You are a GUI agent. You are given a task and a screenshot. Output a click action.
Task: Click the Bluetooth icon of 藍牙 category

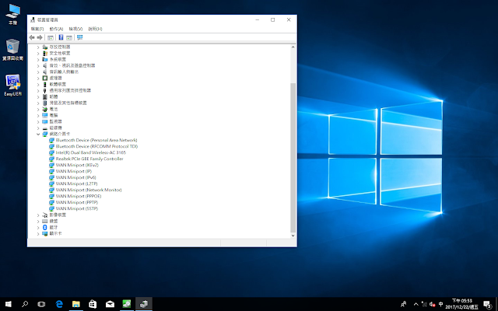[45, 227]
